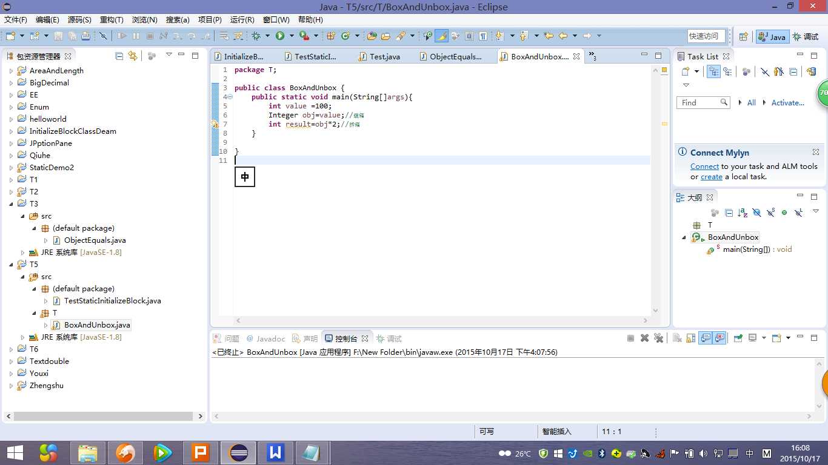The image size is (828, 465).
Task: Switch to the ObjectEquals editor tab
Action: (450, 56)
